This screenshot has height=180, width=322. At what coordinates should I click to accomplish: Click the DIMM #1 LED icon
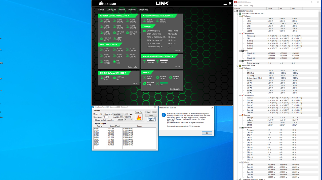point(144,61)
